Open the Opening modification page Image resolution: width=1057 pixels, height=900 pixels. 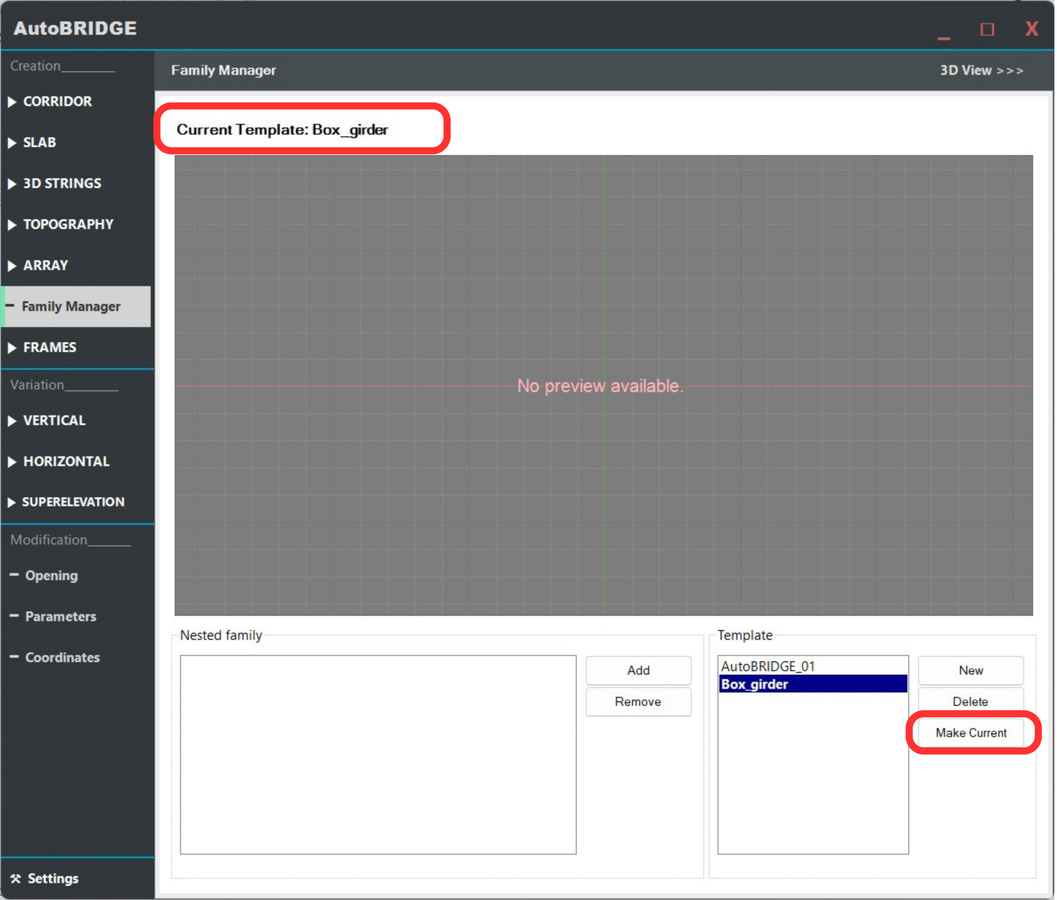51,576
